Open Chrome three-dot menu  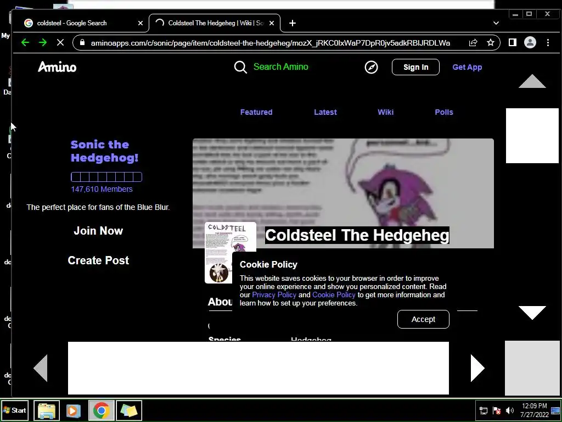point(548,43)
